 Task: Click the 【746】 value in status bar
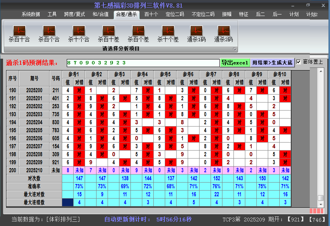pyautogui.click(x=317, y=220)
